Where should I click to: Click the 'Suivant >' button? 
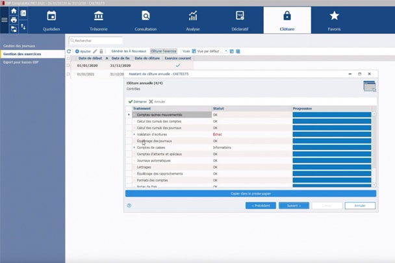(294, 205)
